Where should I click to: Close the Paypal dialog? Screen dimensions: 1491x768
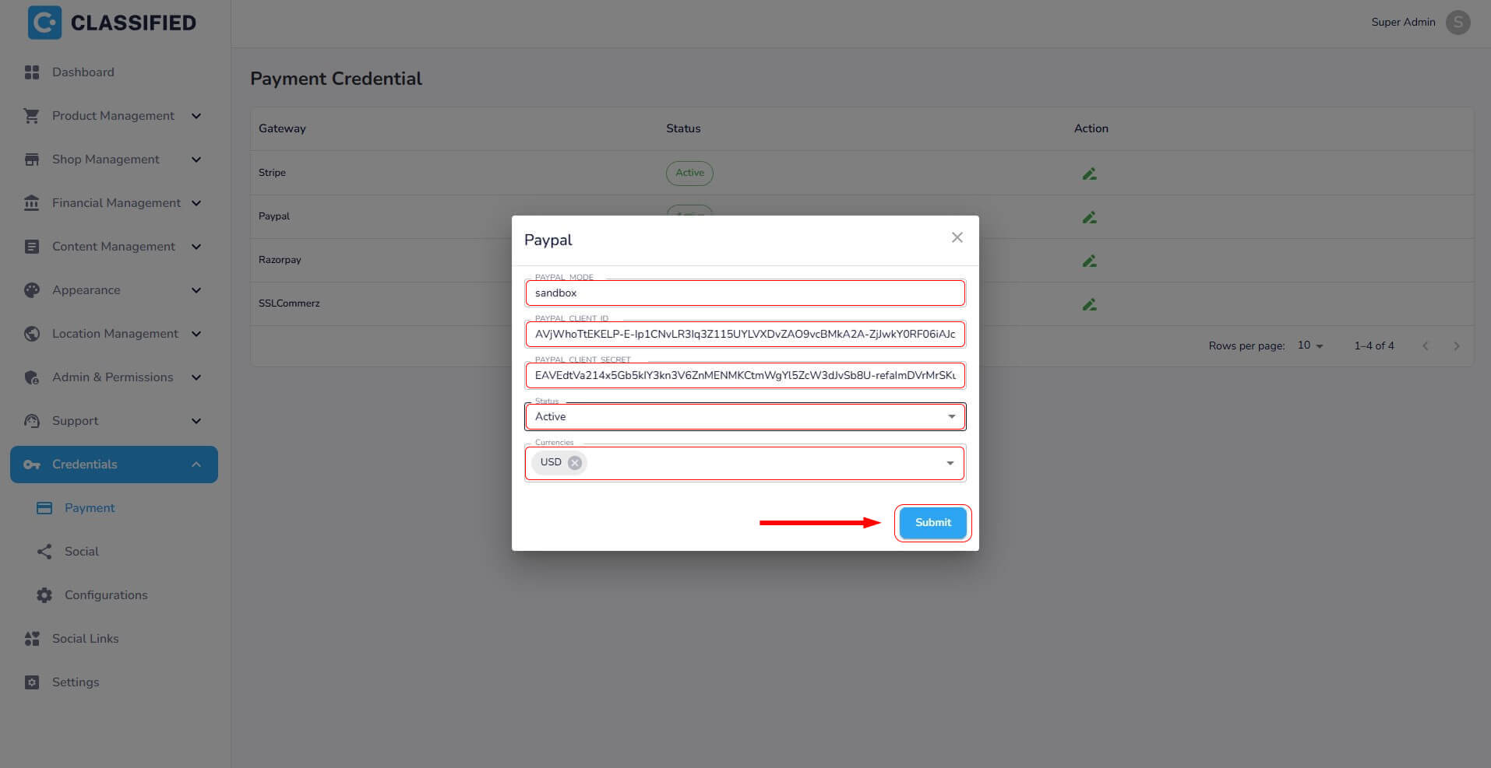(x=957, y=237)
